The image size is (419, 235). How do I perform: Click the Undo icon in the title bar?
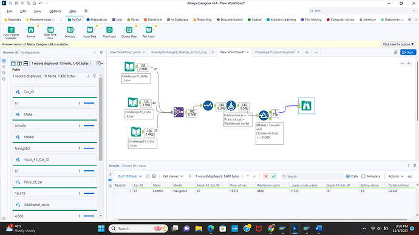tap(40, 3)
